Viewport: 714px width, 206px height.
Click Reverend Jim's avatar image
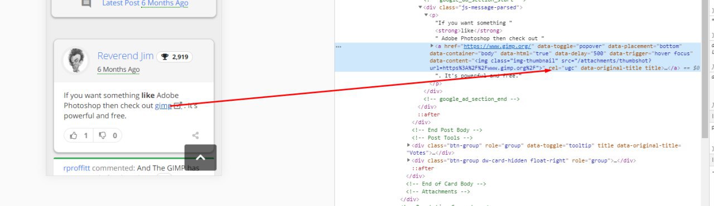tap(75, 60)
